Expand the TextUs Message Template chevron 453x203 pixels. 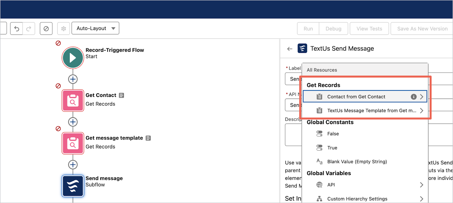[422, 111]
